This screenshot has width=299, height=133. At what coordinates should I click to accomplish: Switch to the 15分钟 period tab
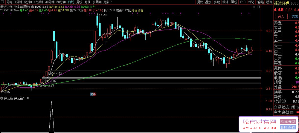point(38,2)
